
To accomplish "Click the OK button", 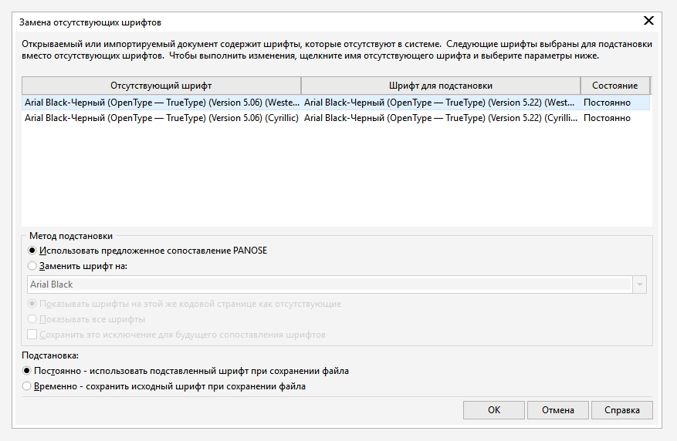I will pos(494,410).
